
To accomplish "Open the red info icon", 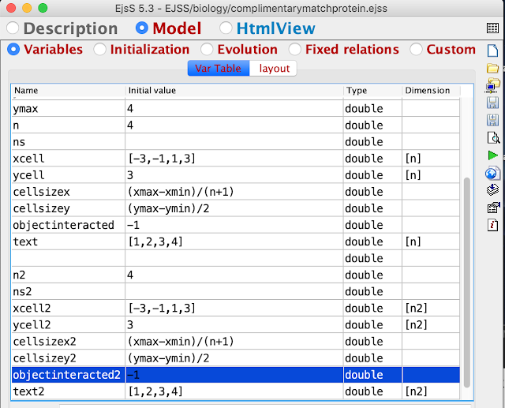I will pos(493,226).
